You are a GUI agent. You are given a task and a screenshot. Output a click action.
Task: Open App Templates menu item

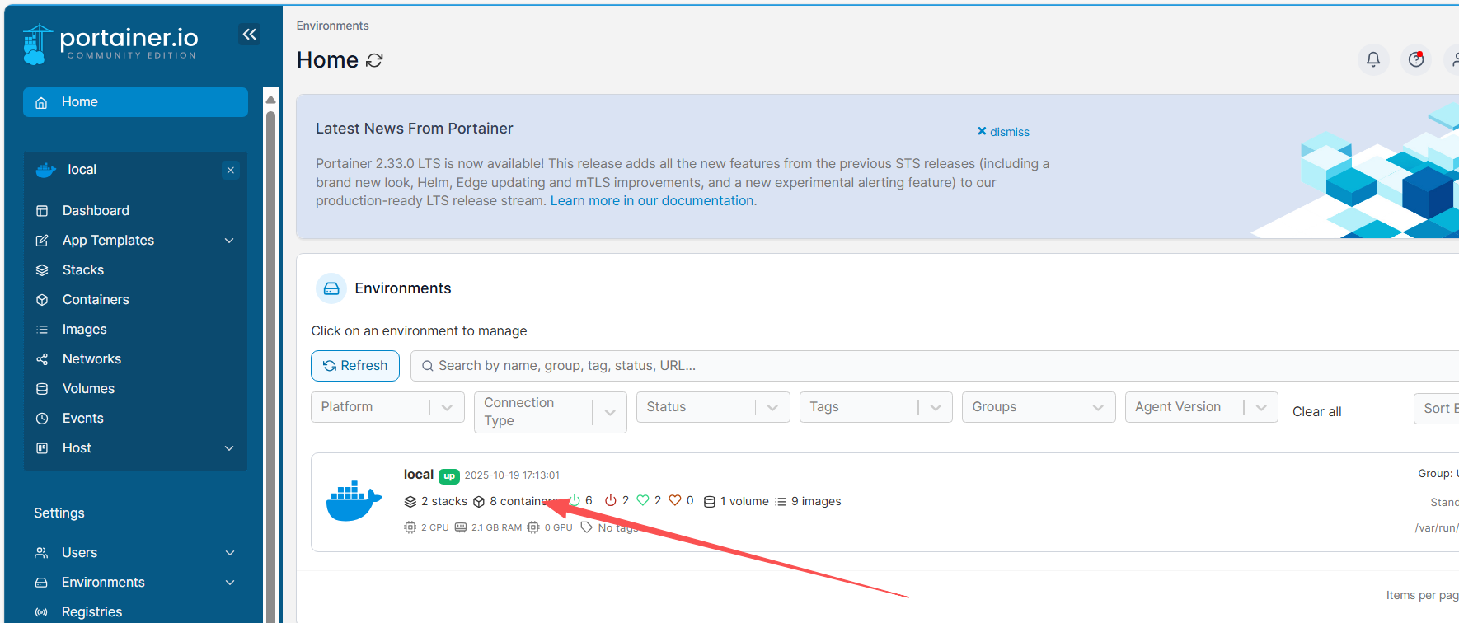108,240
